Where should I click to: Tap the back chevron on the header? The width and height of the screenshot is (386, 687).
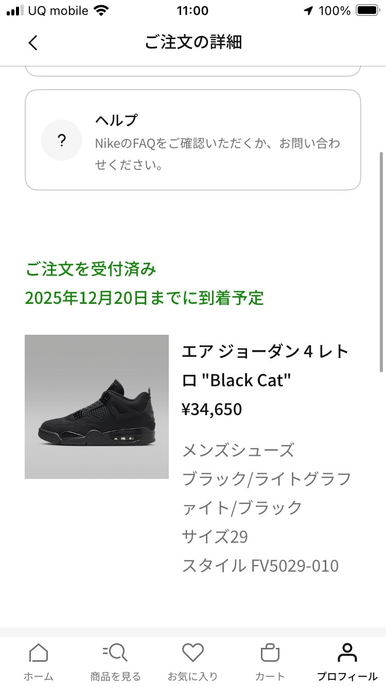pyautogui.click(x=33, y=43)
